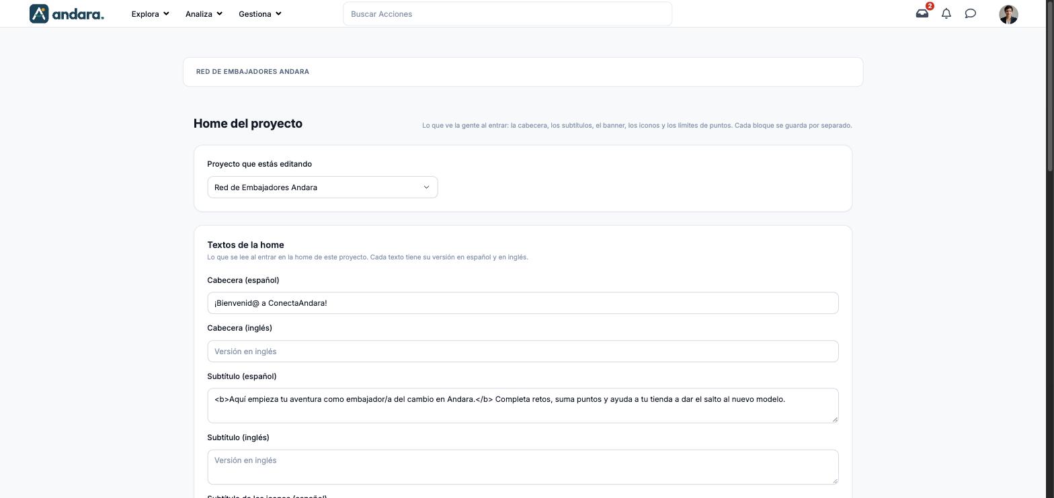
Task: Click the Proyecto que estás editando label
Action: pos(259,164)
